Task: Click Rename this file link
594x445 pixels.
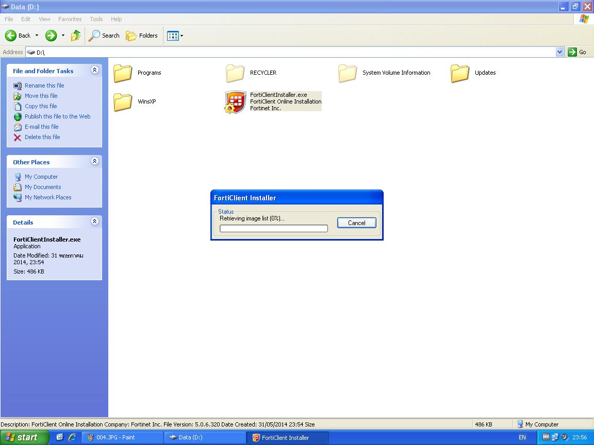Action: click(x=44, y=85)
